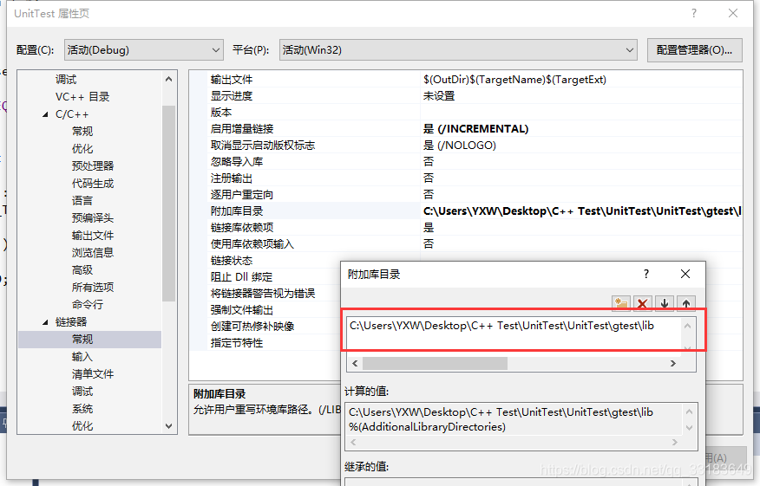The width and height of the screenshot is (760, 486).
Task: Open help in 附加库目录 dialog
Action: [646, 274]
